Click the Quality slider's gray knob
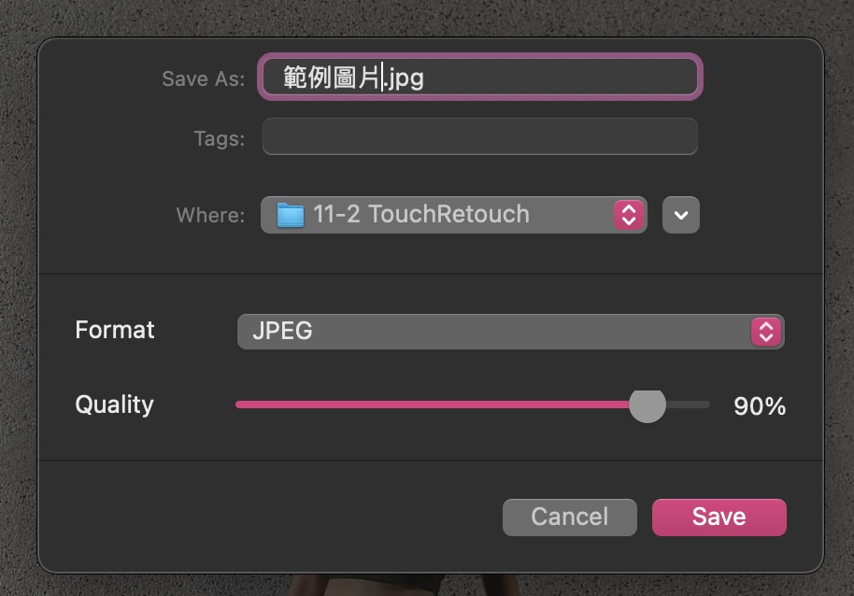Viewport: 854px width, 596px height. [647, 404]
